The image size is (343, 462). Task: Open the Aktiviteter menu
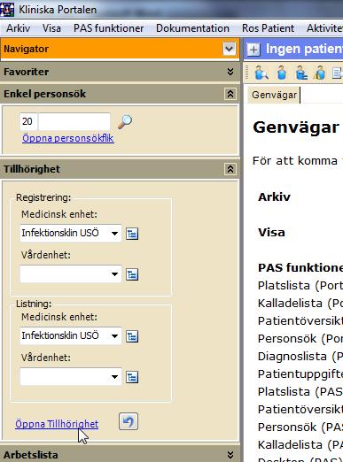pyautogui.click(x=324, y=28)
